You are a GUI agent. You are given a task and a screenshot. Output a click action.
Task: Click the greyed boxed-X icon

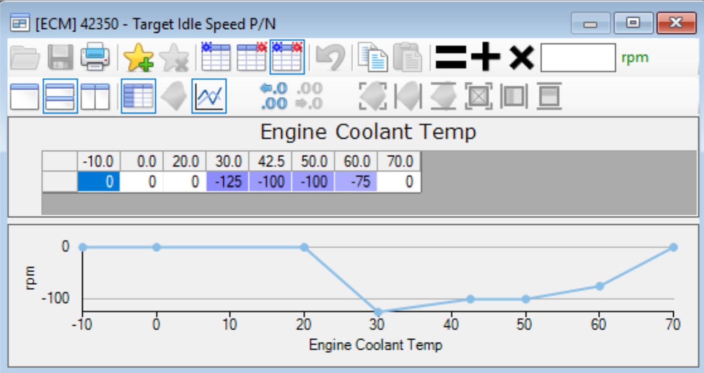pos(478,96)
